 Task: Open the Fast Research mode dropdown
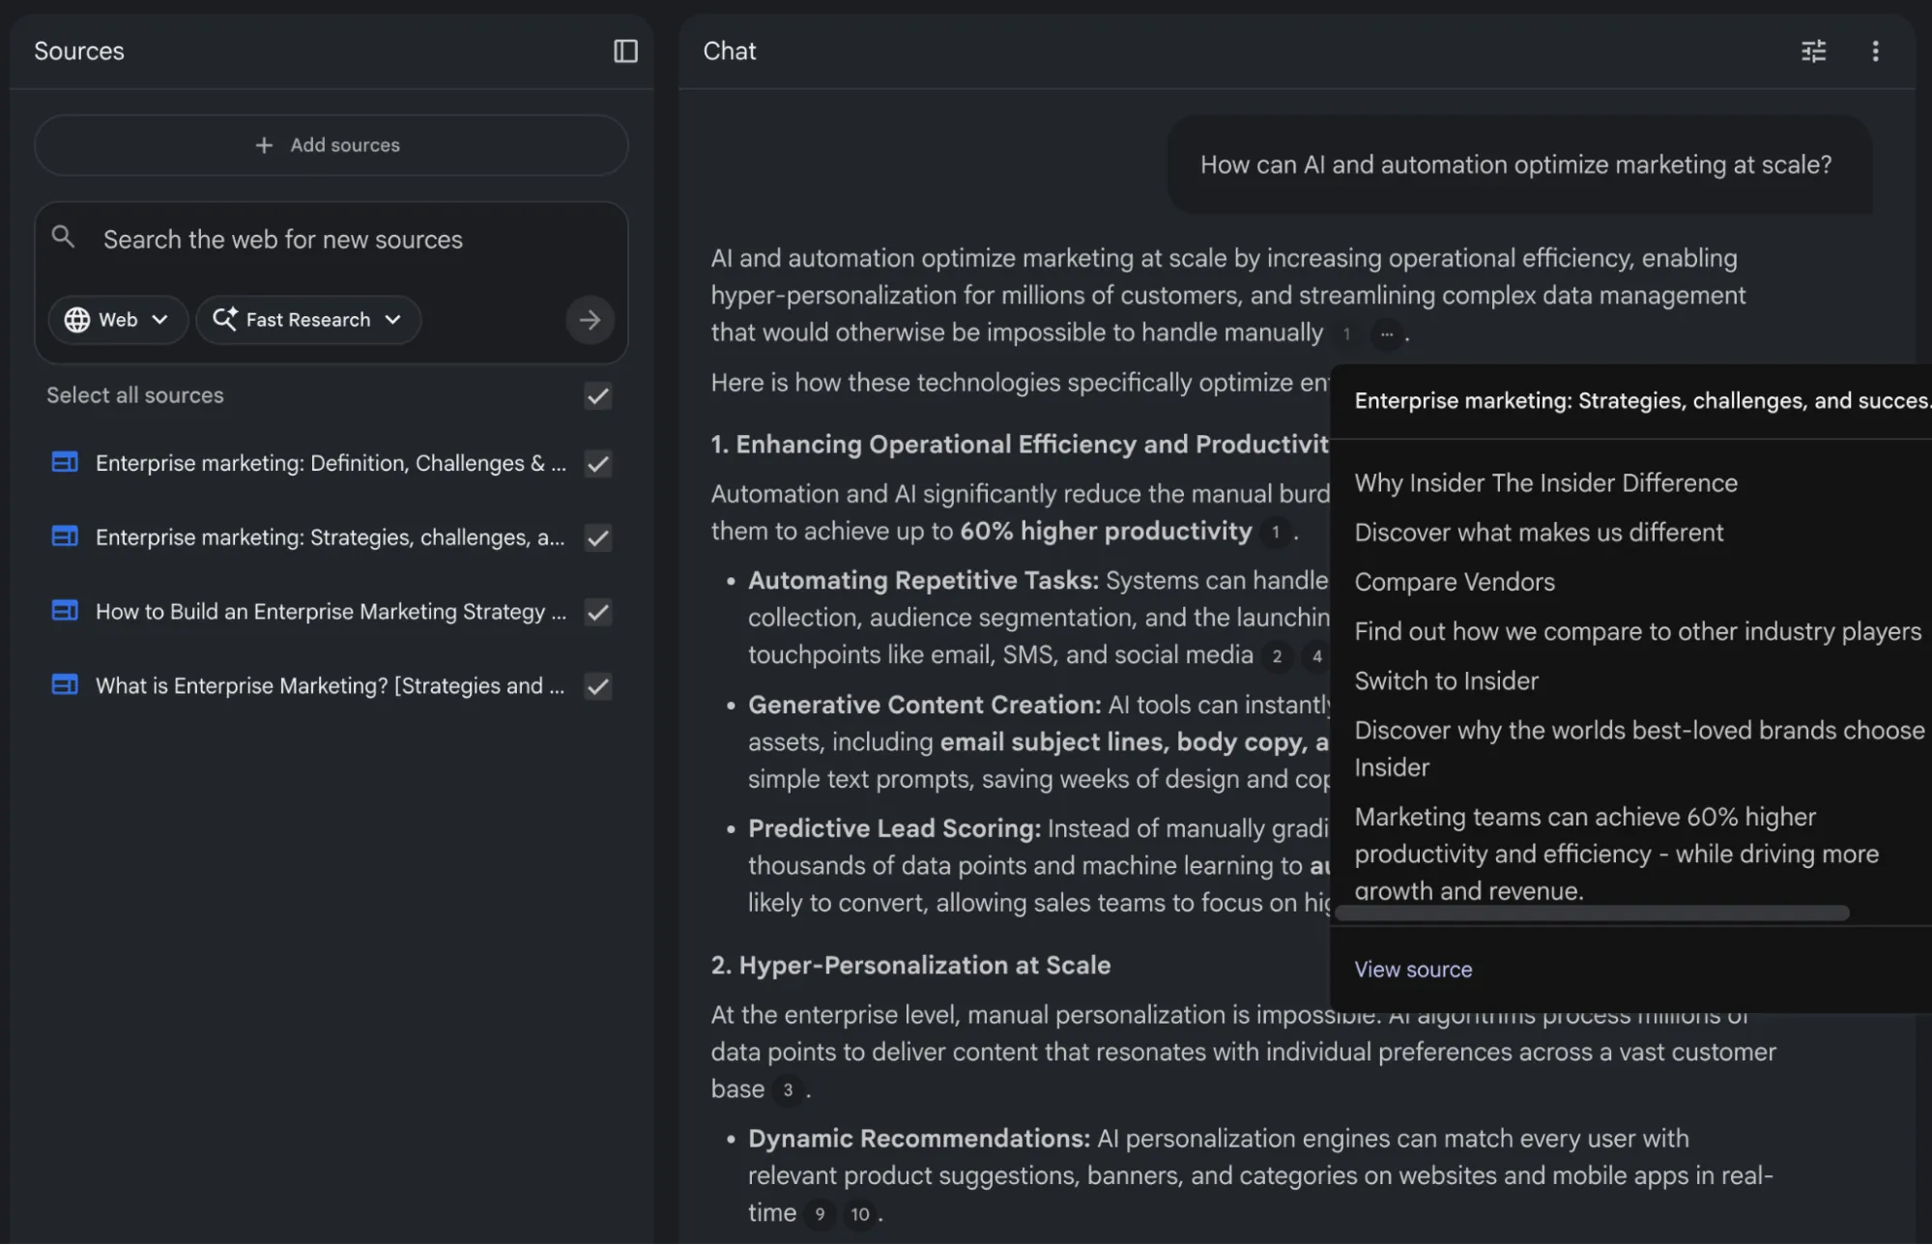[x=307, y=320]
